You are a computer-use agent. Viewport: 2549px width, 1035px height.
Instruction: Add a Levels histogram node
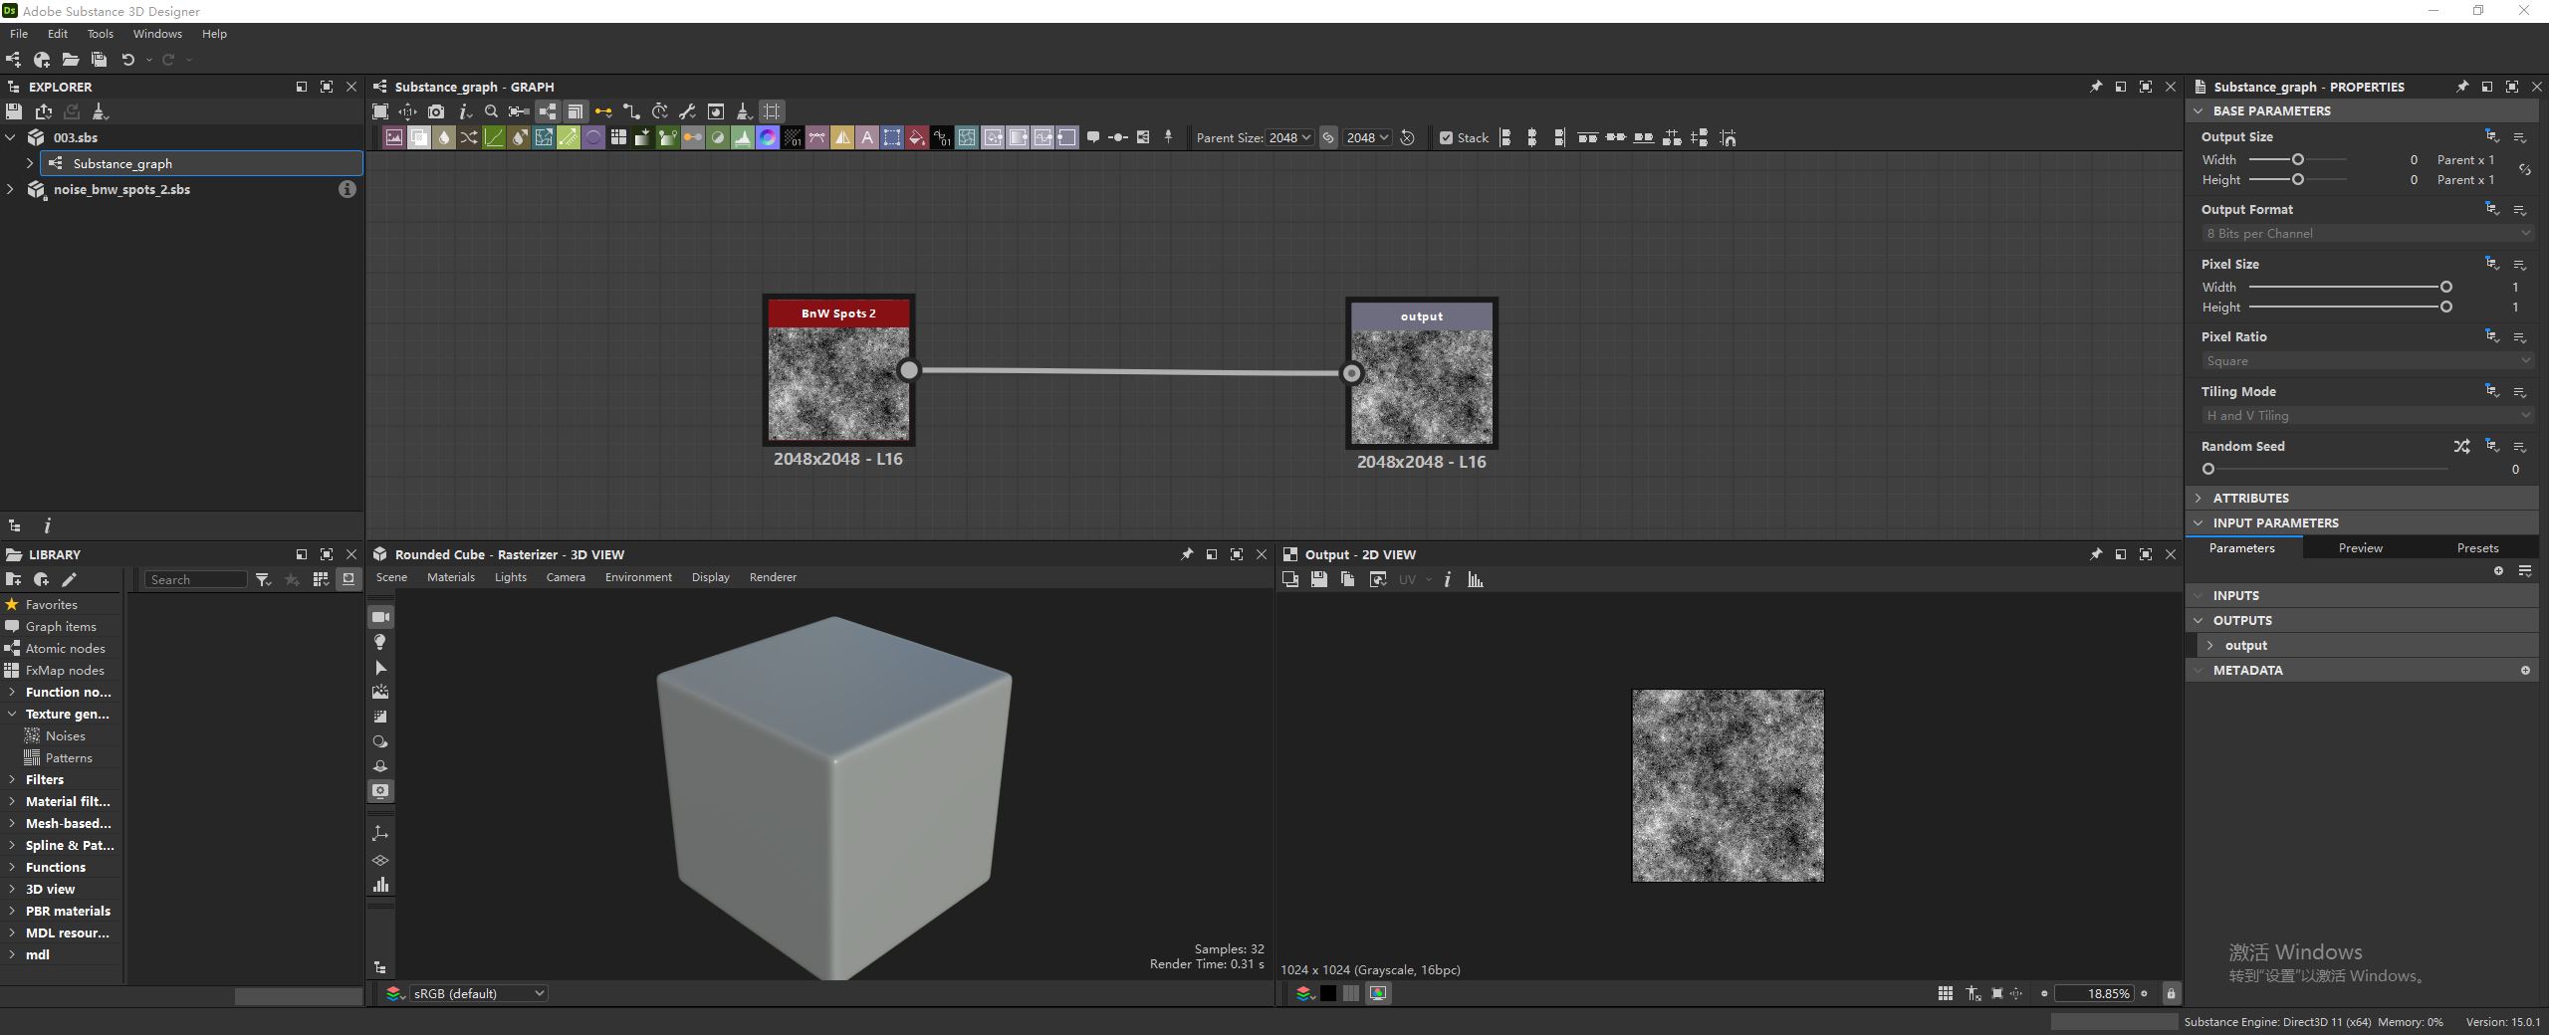pyautogui.click(x=743, y=138)
